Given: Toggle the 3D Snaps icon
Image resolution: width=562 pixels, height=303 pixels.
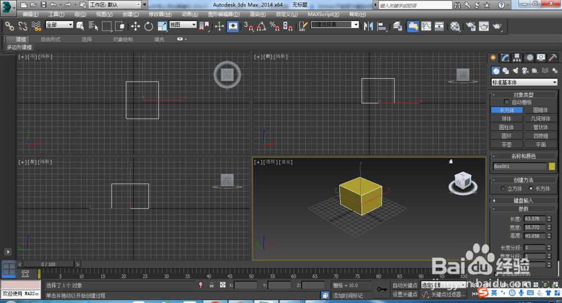Looking at the screenshot, I should (x=248, y=26).
